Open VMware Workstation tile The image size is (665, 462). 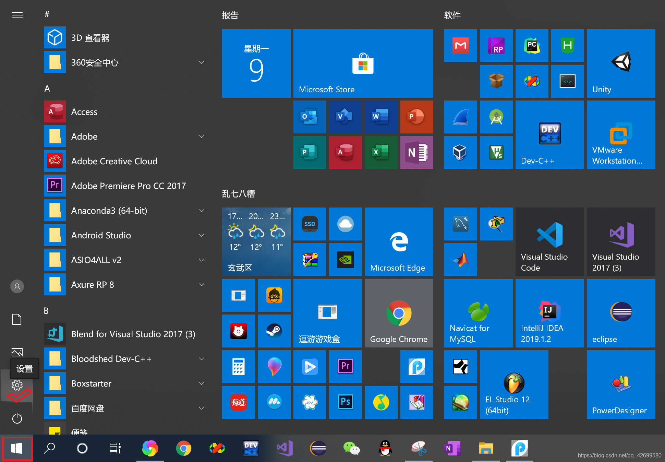[x=621, y=135]
